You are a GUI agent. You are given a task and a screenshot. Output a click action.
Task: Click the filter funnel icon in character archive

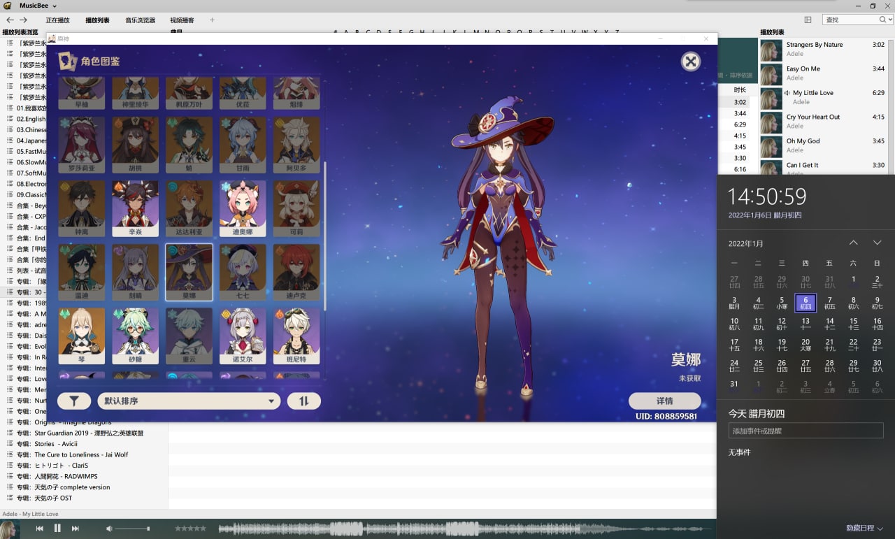[74, 401]
